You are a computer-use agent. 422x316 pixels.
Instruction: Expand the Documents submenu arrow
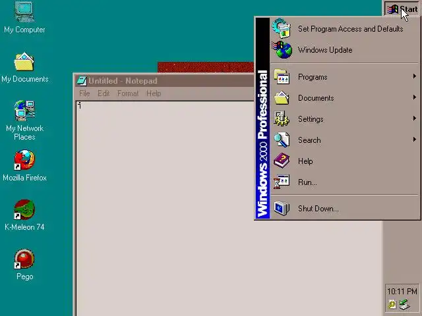415,97
